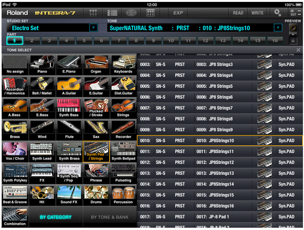This screenshot has width=304, height=230.
Task: Open the settings gear icon
Action: click(x=277, y=13)
